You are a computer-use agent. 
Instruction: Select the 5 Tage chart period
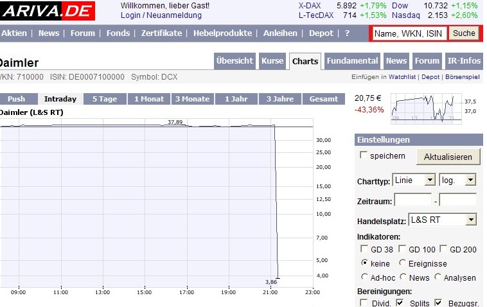(x=105, y=99)
